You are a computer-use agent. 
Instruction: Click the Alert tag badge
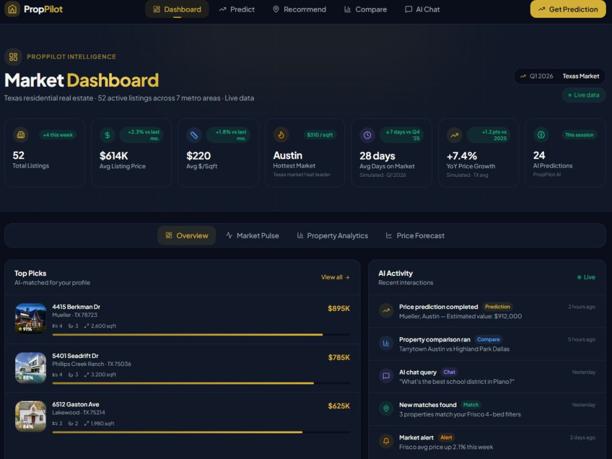click(446, 438)
